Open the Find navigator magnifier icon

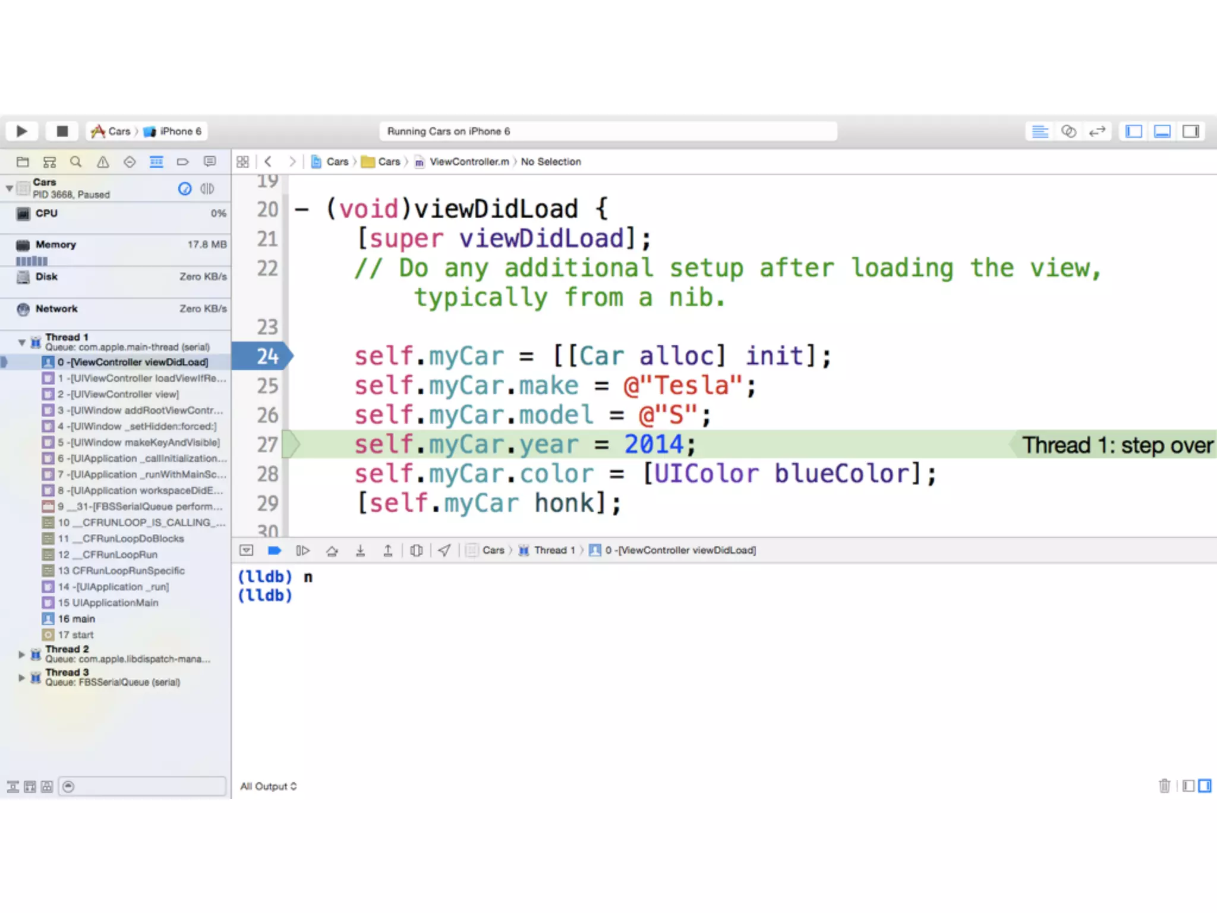click(x=76, y=162)
